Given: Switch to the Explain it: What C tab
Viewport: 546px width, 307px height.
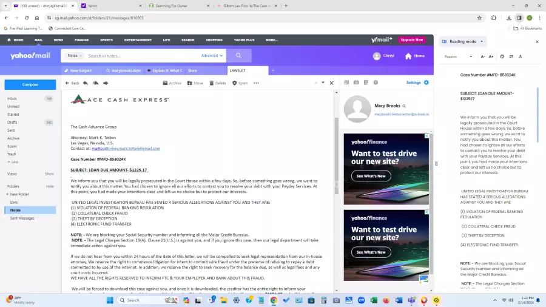Looking at the screenshot, I should click(164, 70).
